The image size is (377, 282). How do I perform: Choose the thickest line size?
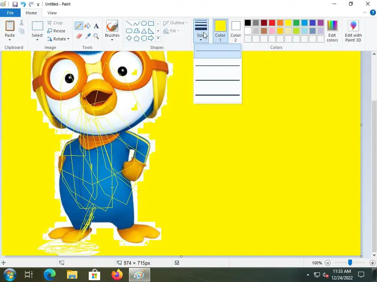pos(217,95)
